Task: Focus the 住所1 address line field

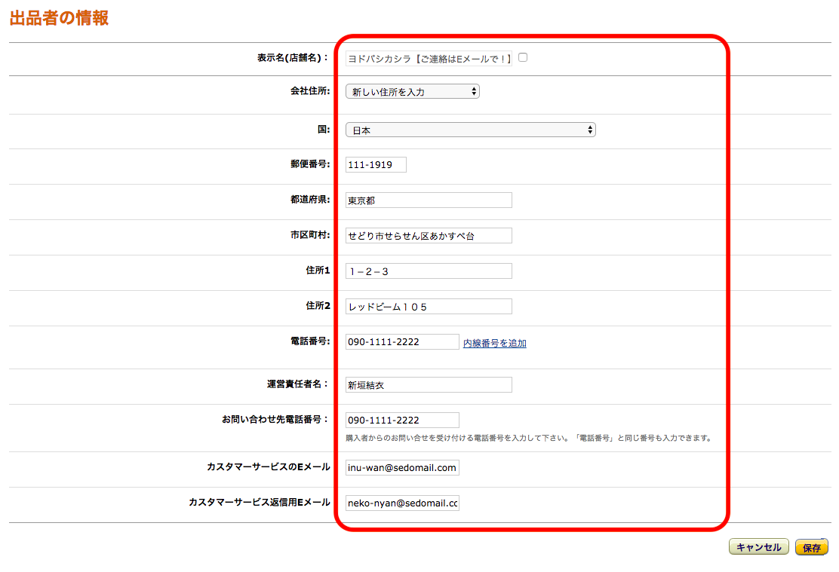Action: pos(428,271)
